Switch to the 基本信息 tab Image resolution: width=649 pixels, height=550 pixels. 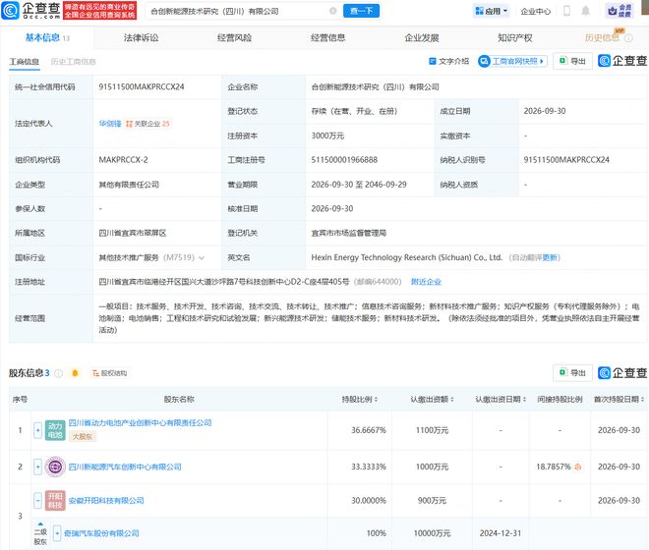click(46, 38)
